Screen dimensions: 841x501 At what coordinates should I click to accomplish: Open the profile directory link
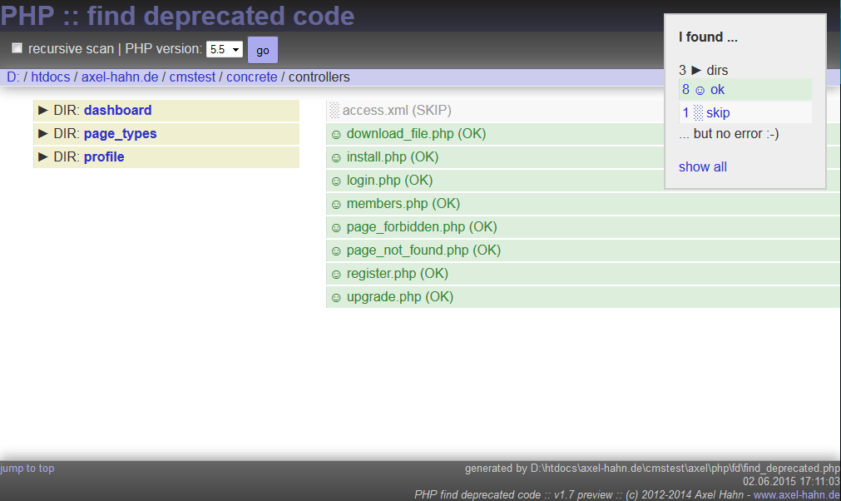tap(104, 156)
